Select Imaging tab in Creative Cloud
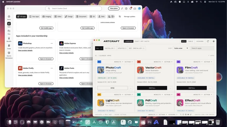 [47, 16]
